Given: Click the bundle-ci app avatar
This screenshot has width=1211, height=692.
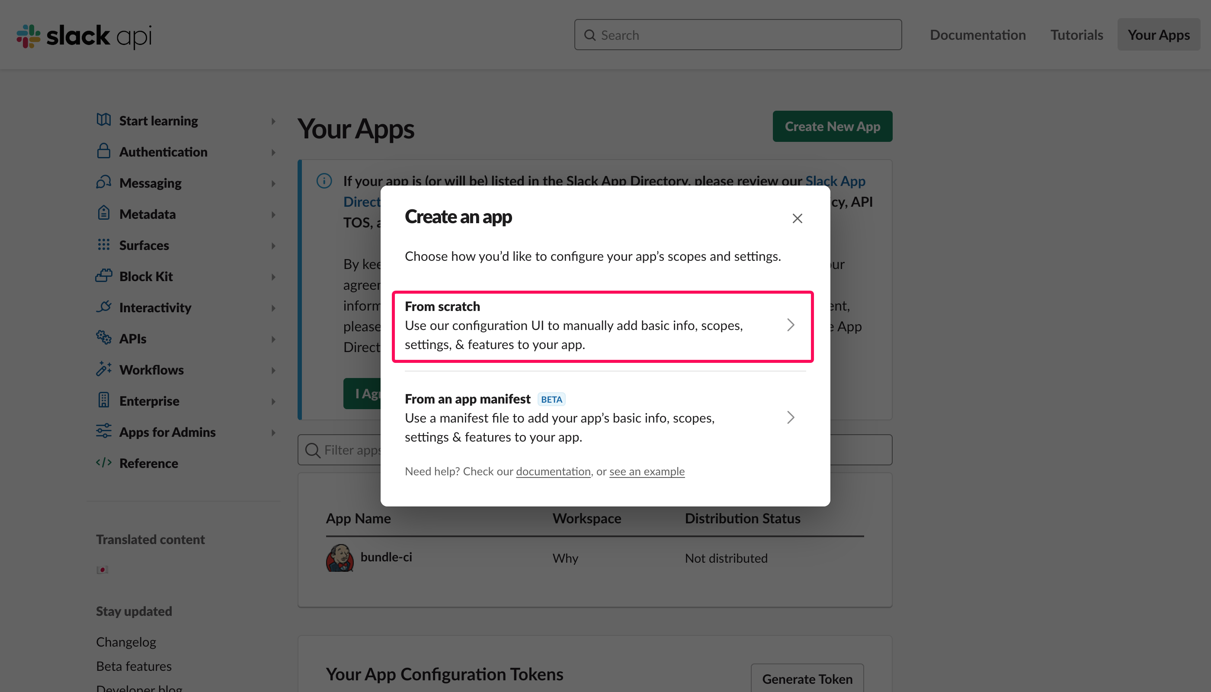Looking at the screenshot, I should tap(340, 557).
